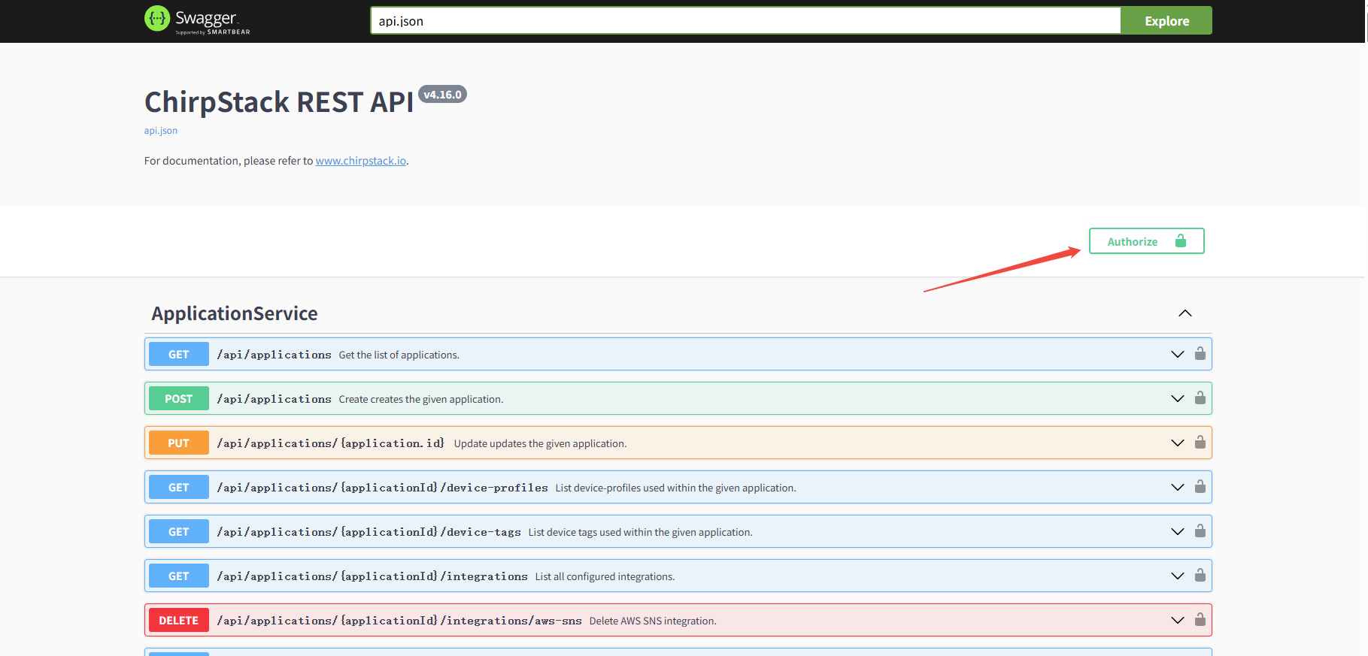Image resolution: width=1368 pixels, height=656 pixels.
Task: Click lock icon on DELETE aws-sns row
Action: point(1200,620)
